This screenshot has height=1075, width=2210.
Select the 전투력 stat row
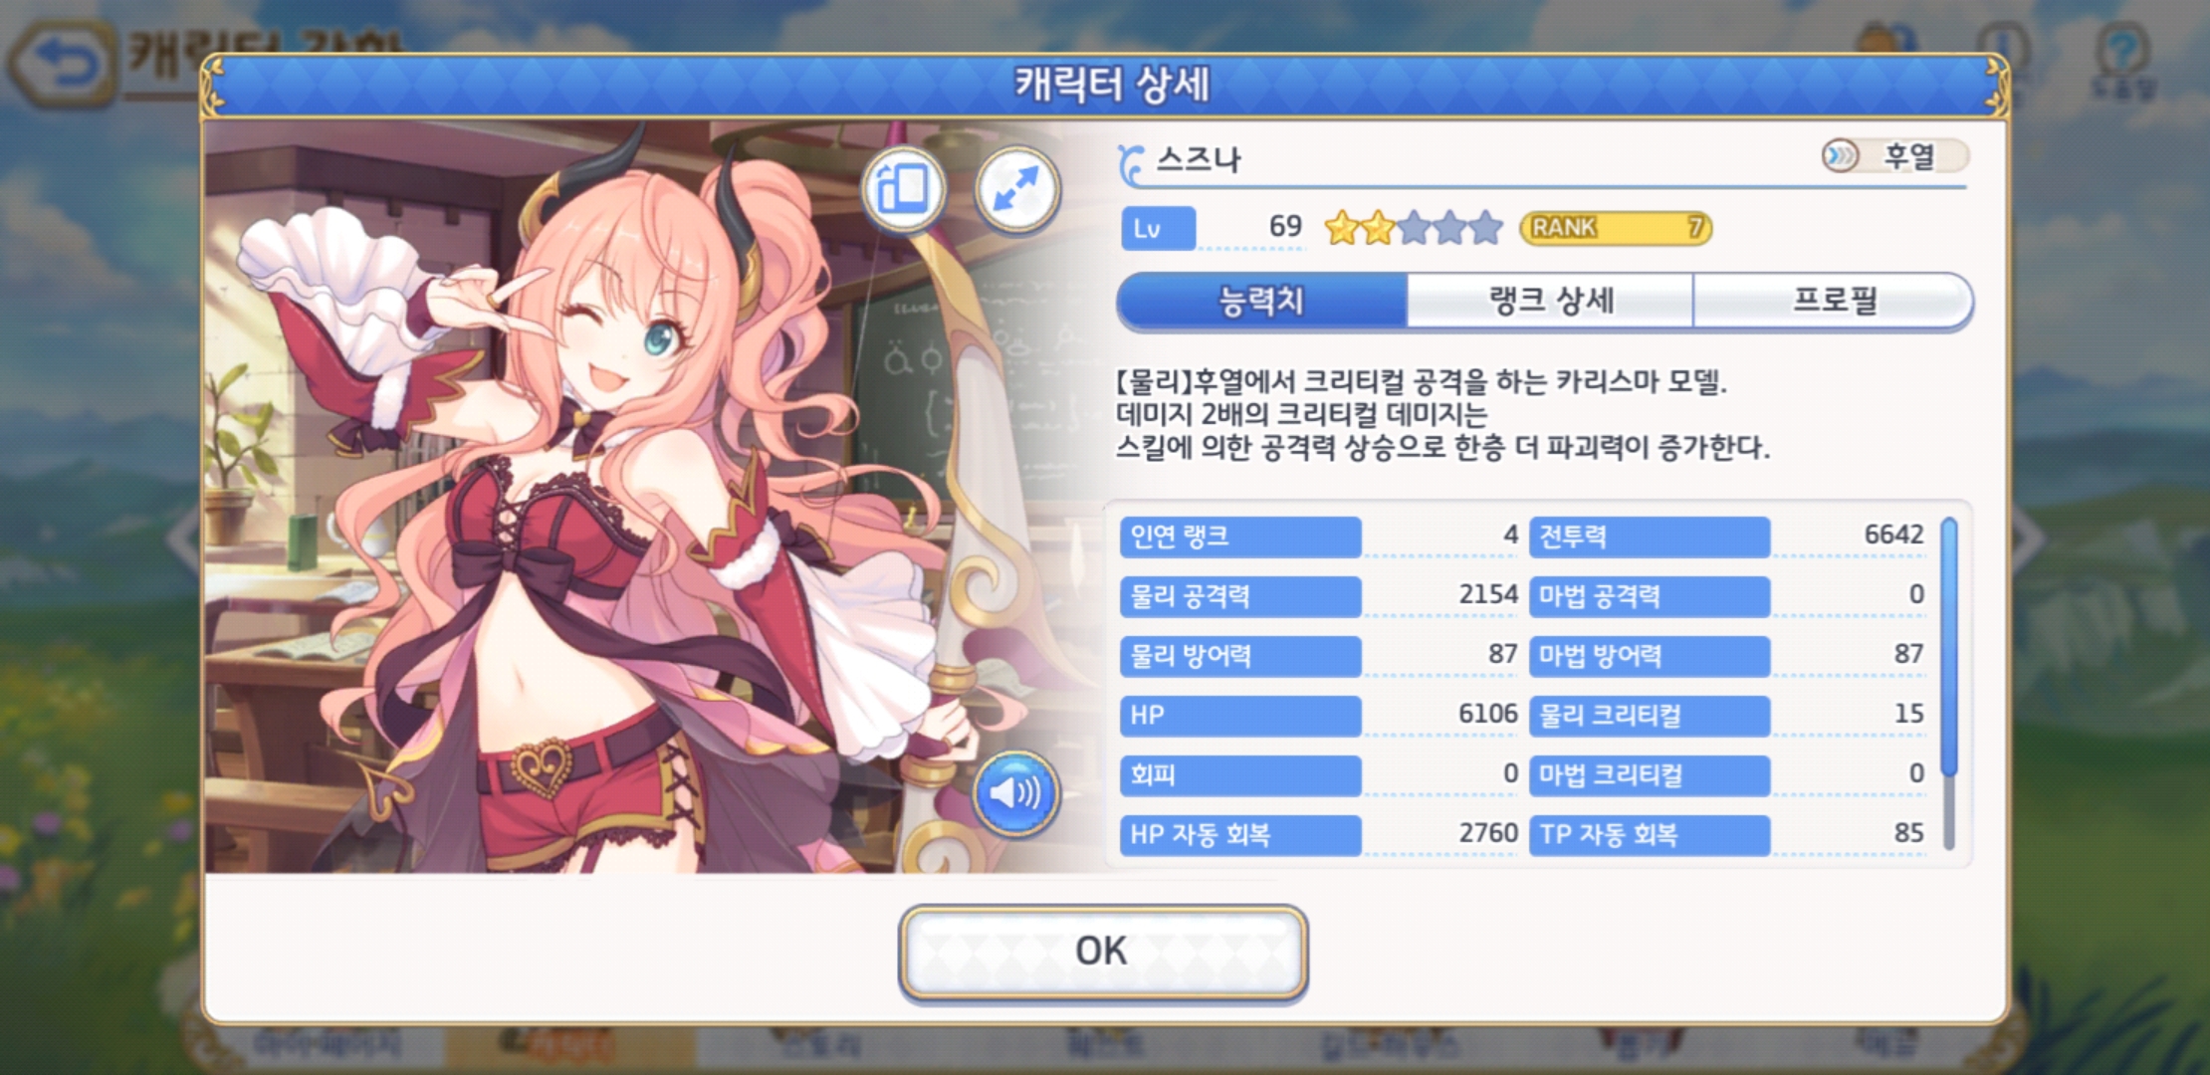[1729, 537]
